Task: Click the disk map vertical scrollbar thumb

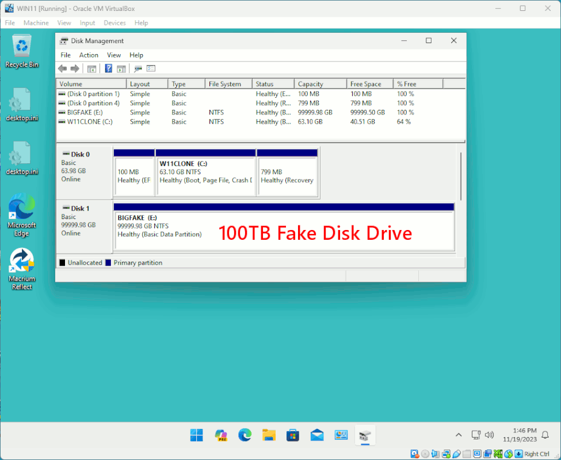Action: point(461,176)
